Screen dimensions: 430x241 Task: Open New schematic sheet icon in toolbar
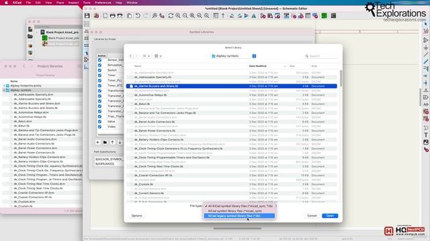(x=105, y=16)
